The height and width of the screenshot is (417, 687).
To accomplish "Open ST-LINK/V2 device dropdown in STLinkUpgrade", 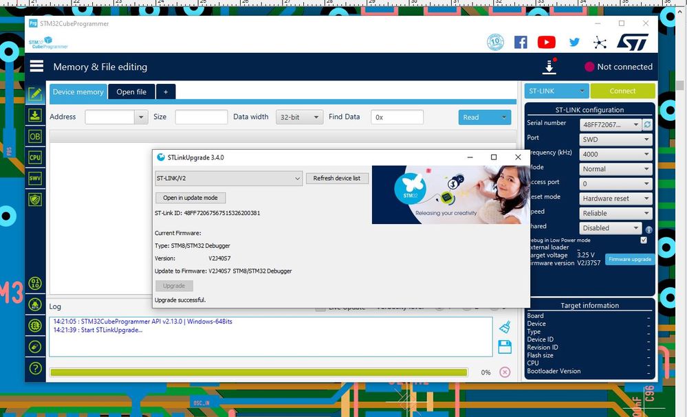I will point(229,179).
